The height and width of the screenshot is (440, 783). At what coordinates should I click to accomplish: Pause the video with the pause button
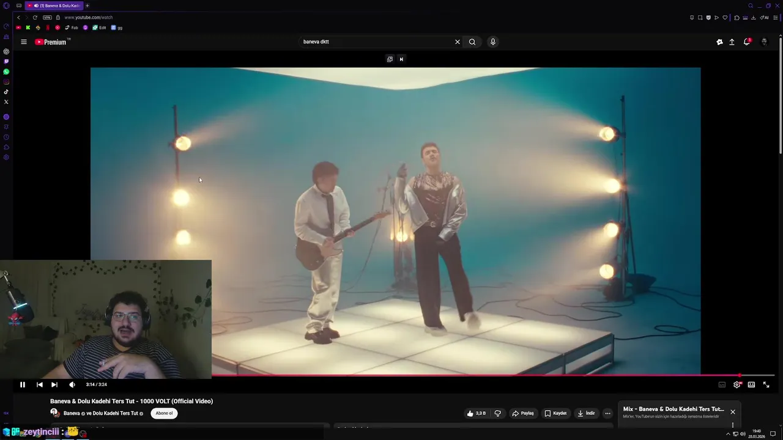[22, 384]
